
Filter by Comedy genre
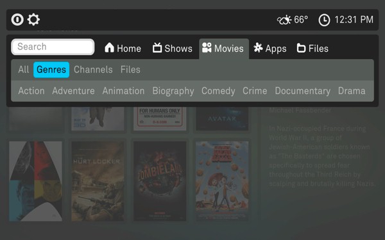[x=218, y=91]
